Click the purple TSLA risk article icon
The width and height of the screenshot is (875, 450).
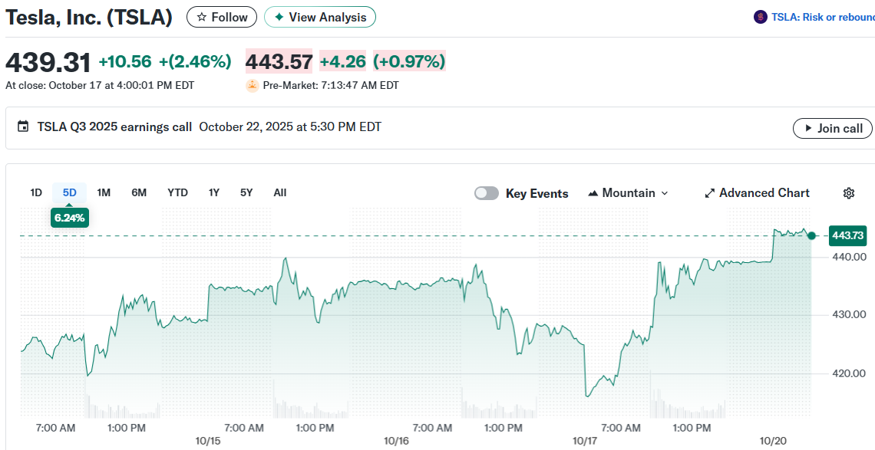pyautogui.click(x=761, y=17)
